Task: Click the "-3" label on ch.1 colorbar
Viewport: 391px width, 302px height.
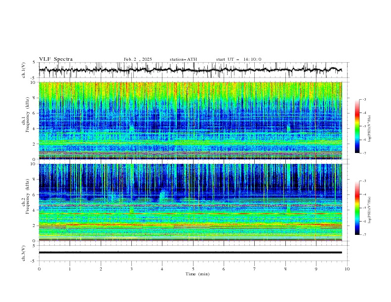Action: 364,99
